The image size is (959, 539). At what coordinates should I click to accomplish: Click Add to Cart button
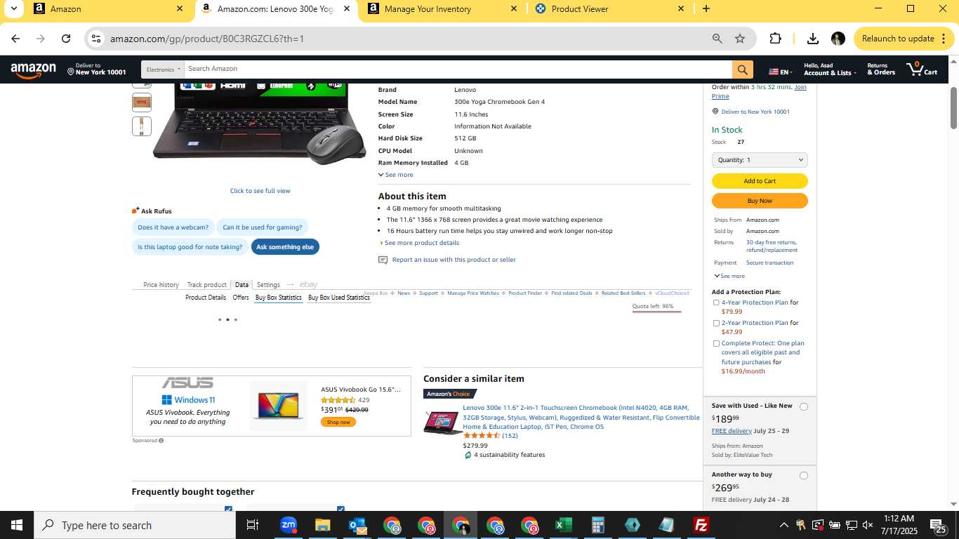click(x=760, y=181)
